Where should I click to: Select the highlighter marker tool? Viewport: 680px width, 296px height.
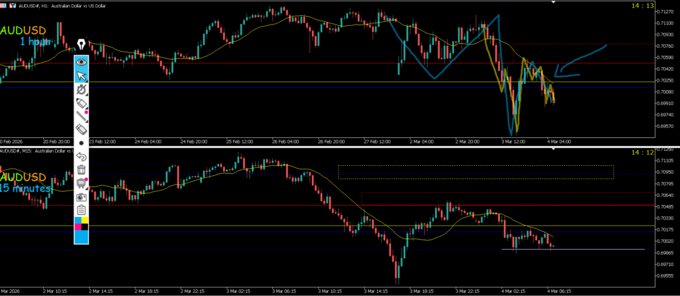pyautogui.click(x=81, y=103)
